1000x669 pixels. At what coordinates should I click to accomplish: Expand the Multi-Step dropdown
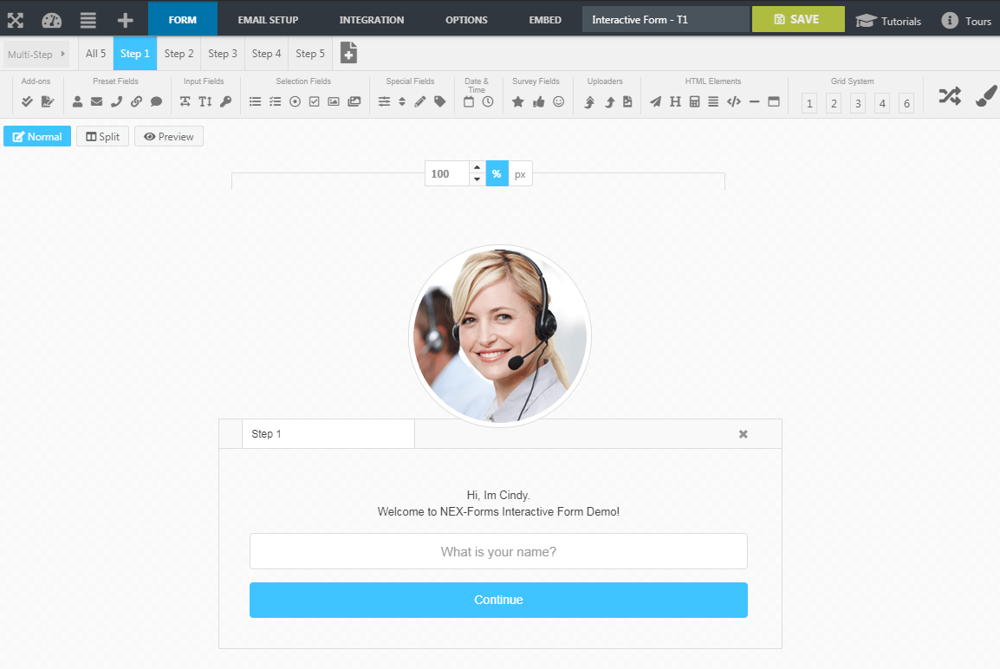[x=36, y=55]
